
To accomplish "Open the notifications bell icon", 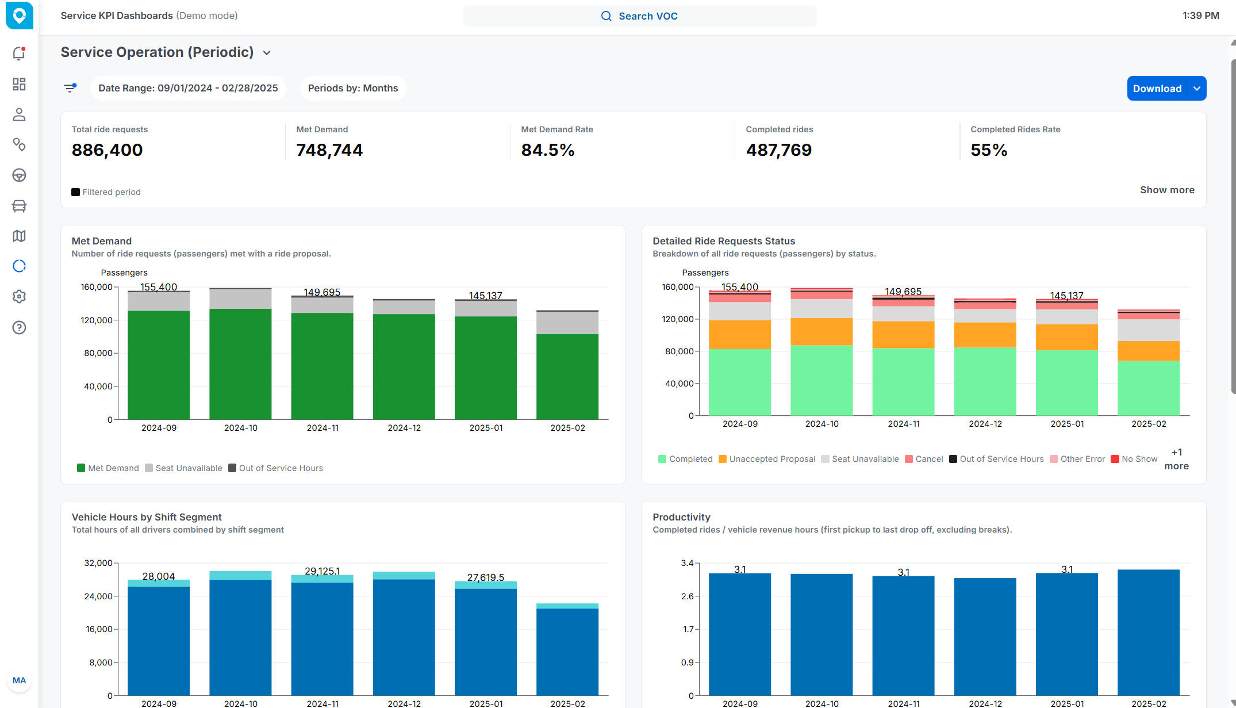I will [19, 53].
